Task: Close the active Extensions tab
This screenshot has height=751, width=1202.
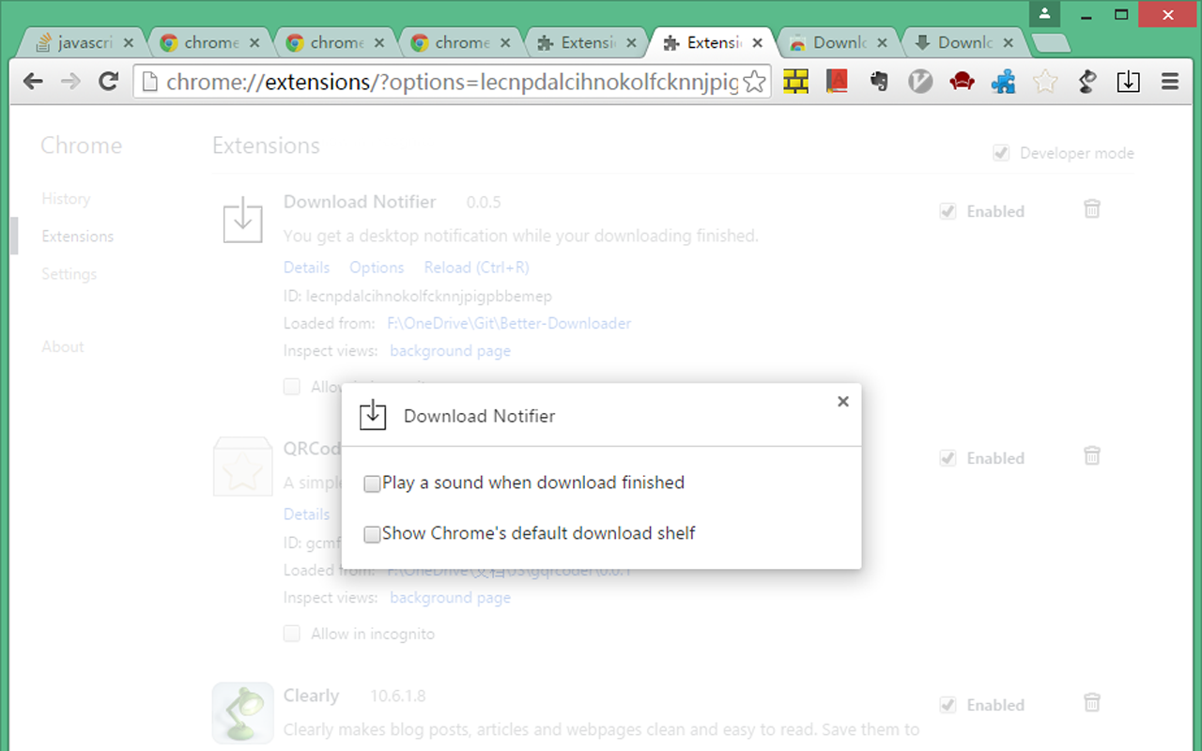Action: coord(758,43)
